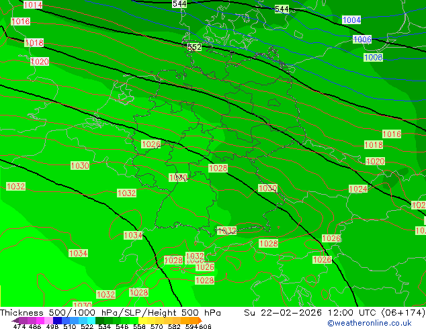Click the red 1024 pressure label
The image size is (426, 329).
(358, 189)
